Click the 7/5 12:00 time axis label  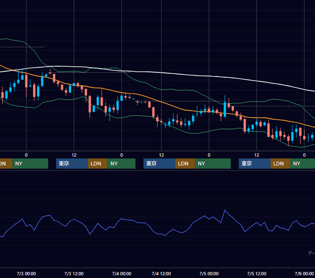tap(257, 273)
